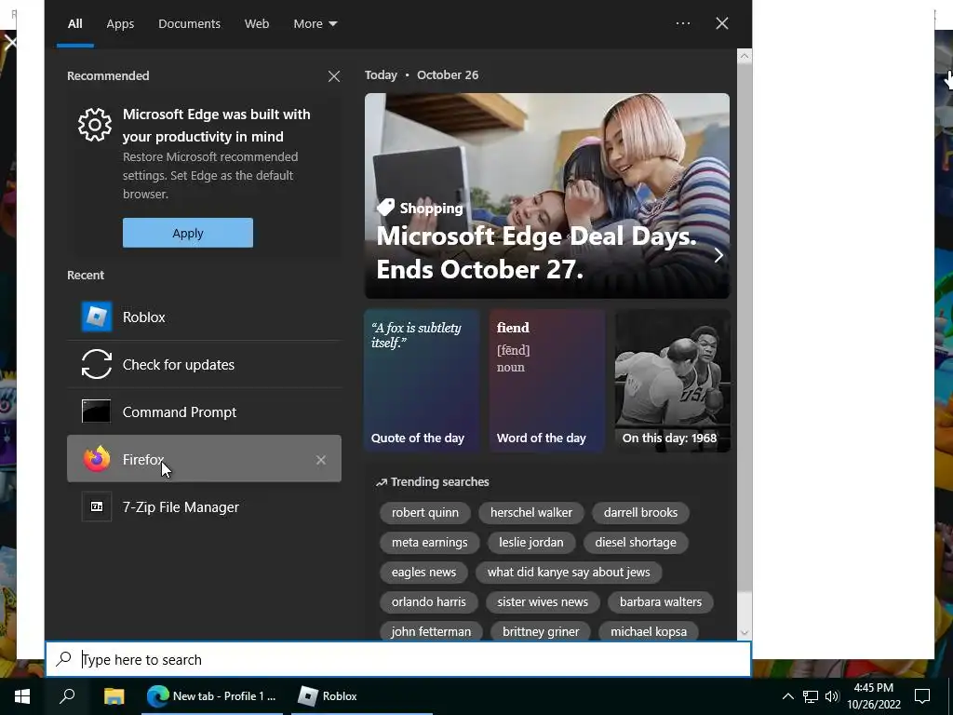Search trending michael kopsa
953x715 pixels.
[x=649, y=632]
